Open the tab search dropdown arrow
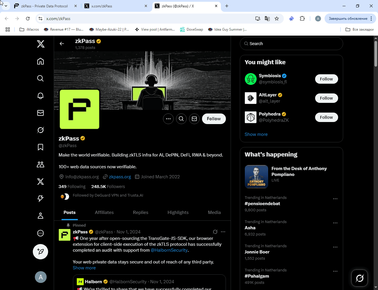Screen dimensions: 378x290 6,6
